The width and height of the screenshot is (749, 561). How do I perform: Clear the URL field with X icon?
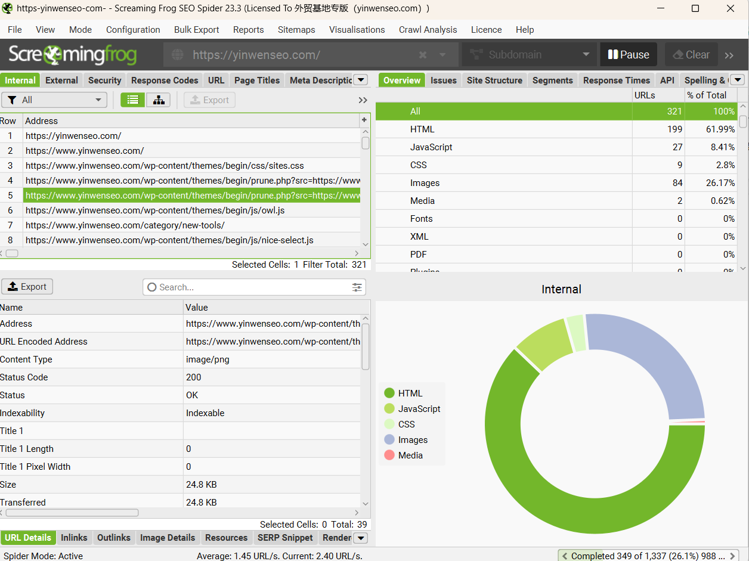point(423,55)
